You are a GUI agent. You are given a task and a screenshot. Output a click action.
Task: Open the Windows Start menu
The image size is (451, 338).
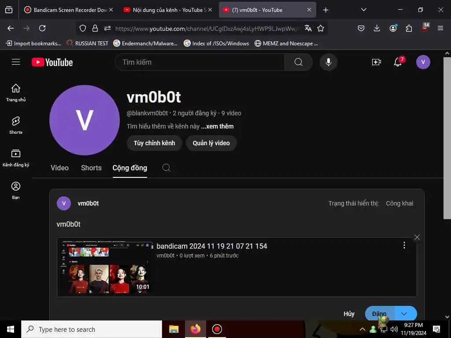[x=11, y=329]
